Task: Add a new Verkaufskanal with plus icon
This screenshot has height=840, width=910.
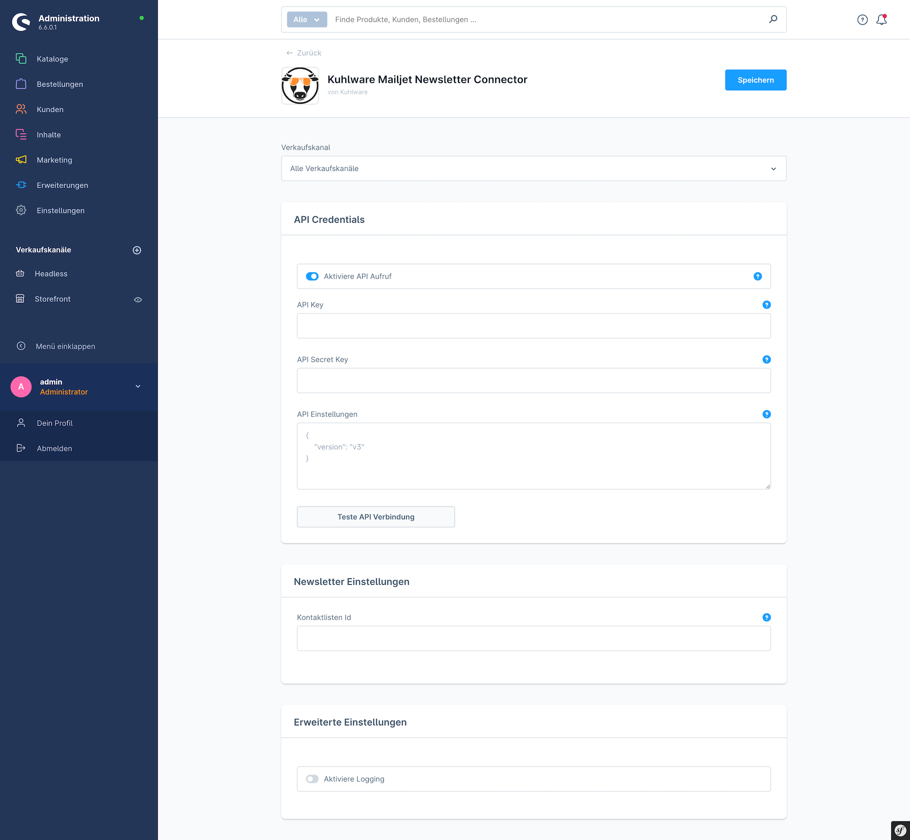Action: [137, 250]
